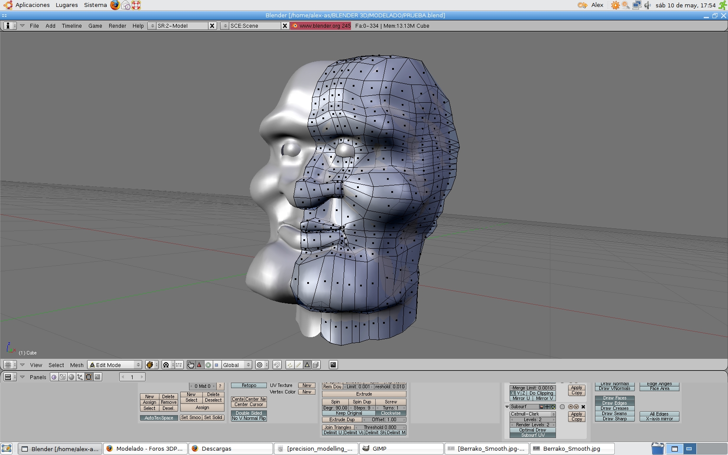Open the View menu in 3D view
The width and height of the screenshot is (728, 455).
(36, 365)
